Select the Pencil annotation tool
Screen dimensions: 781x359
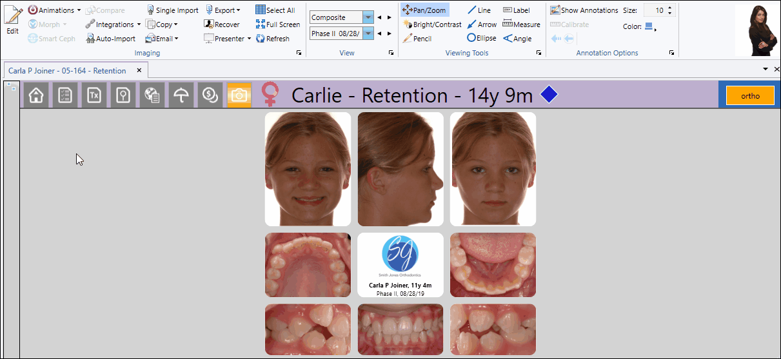417,39
